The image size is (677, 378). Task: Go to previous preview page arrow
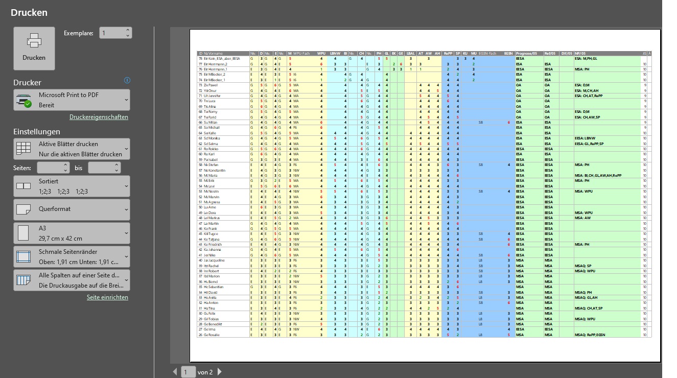175,372
